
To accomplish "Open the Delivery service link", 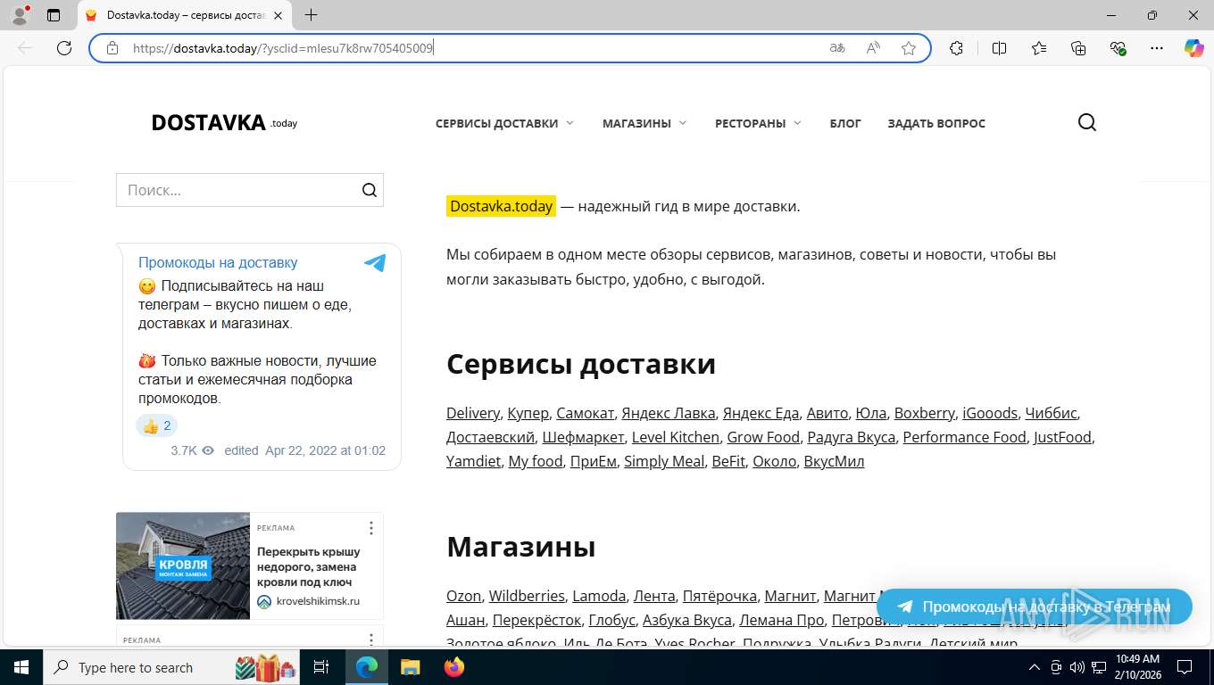I will (473, 413).
